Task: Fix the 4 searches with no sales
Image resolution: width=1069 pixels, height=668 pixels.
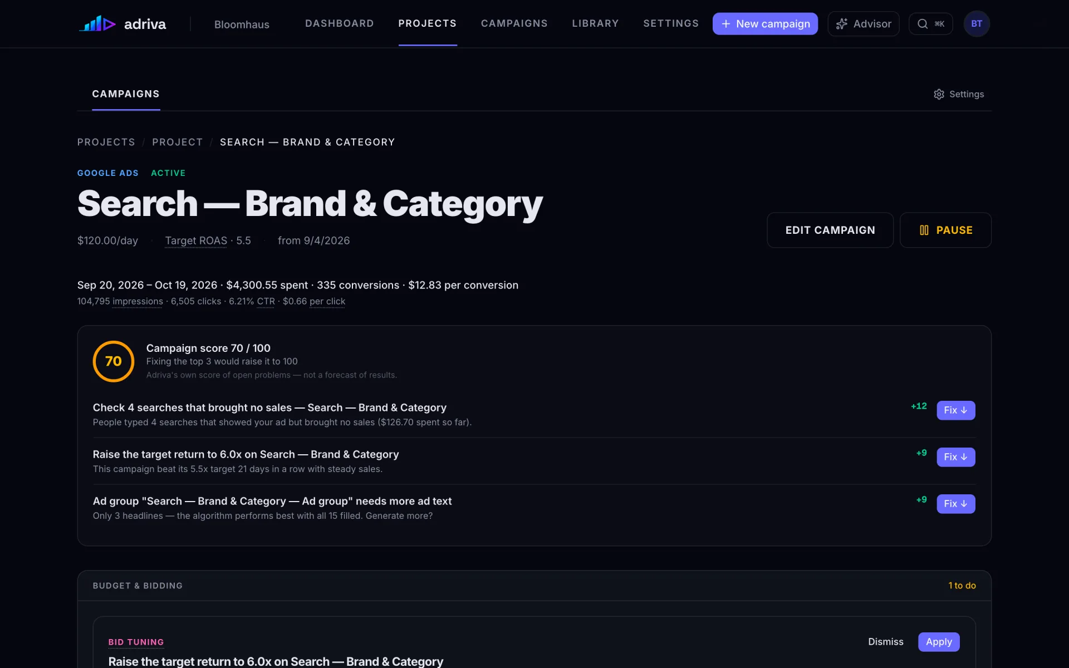Action: coord(955,410)
